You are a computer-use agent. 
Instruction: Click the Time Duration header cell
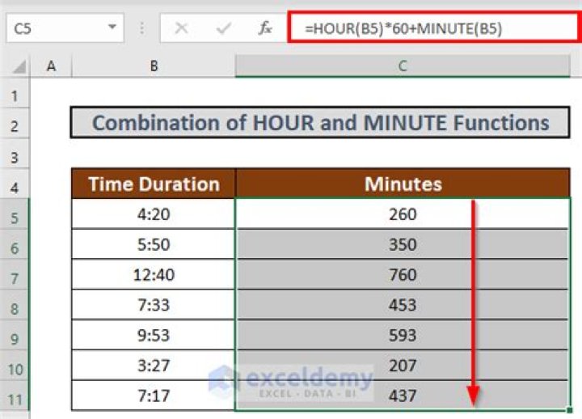coord(154,184)
